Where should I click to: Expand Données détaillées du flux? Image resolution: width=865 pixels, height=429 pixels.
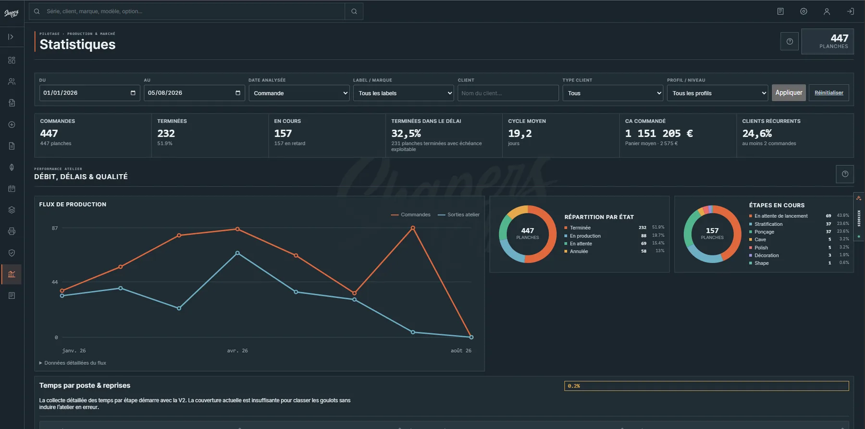(x=73, y=363)
